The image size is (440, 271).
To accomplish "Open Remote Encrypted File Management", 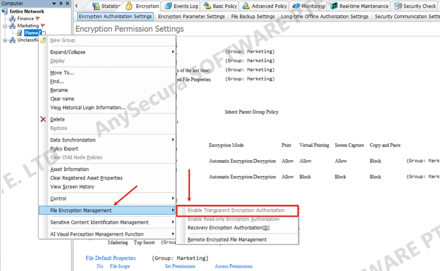I will pos(237,240).
